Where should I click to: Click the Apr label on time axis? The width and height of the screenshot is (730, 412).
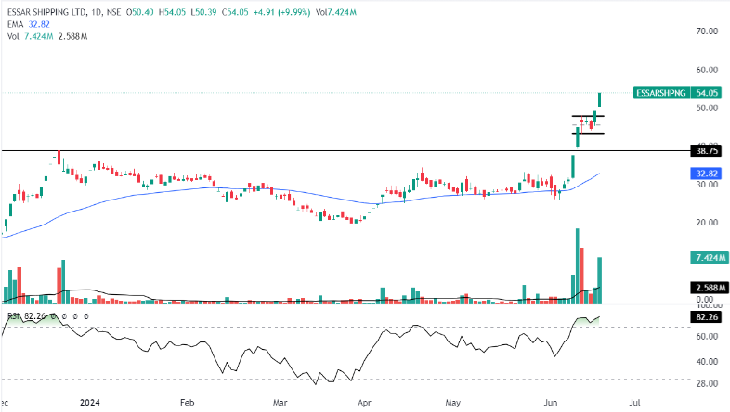(x=364, y=404)
